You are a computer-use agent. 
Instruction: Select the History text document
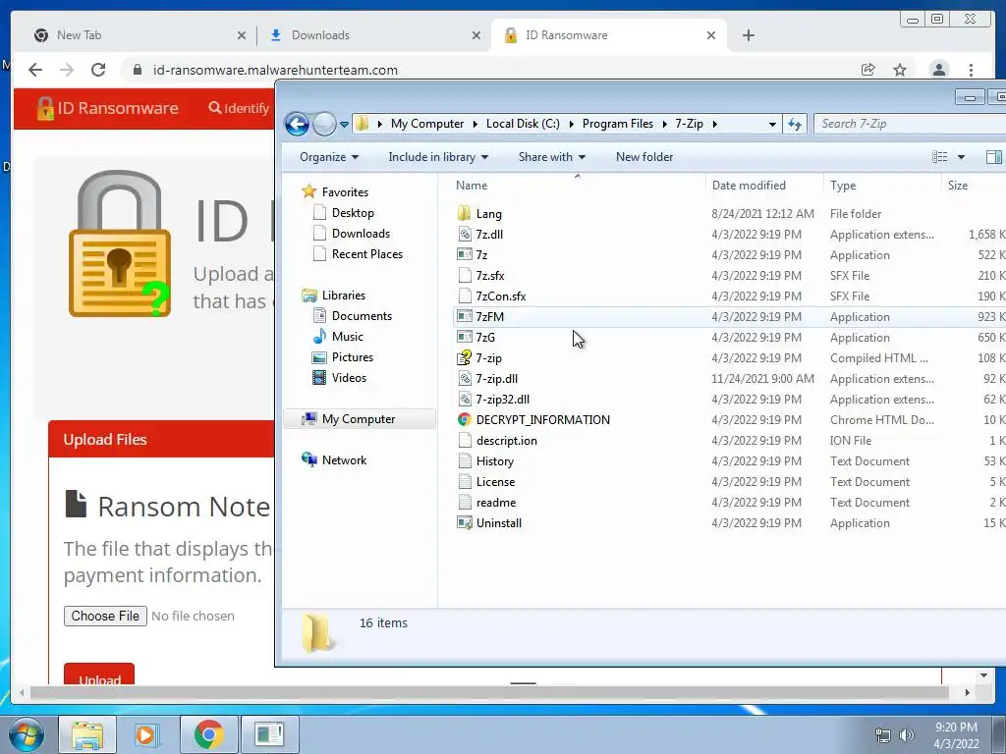[x=495, y=461]
